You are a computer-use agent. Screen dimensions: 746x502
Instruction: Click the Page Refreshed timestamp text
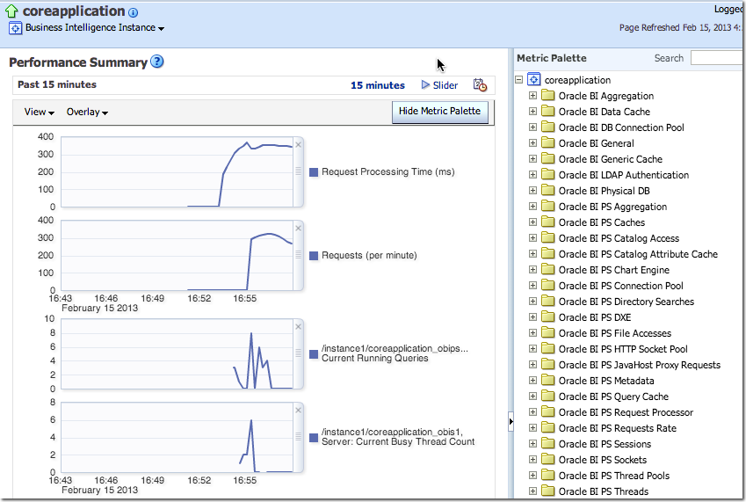pyautogui.click(x=680, y=27)
